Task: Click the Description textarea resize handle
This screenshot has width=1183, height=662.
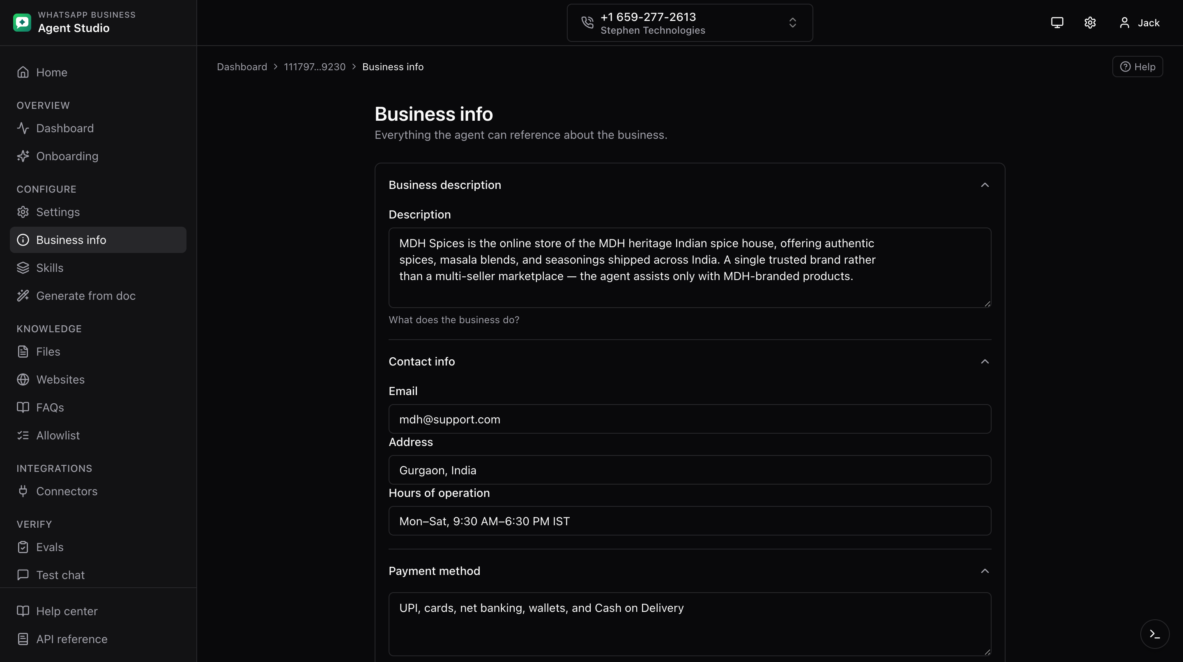Action: coord(987,304)
